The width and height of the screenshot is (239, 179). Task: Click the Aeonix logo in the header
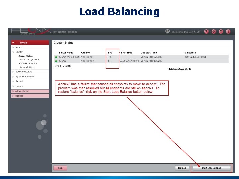point(31,31)
